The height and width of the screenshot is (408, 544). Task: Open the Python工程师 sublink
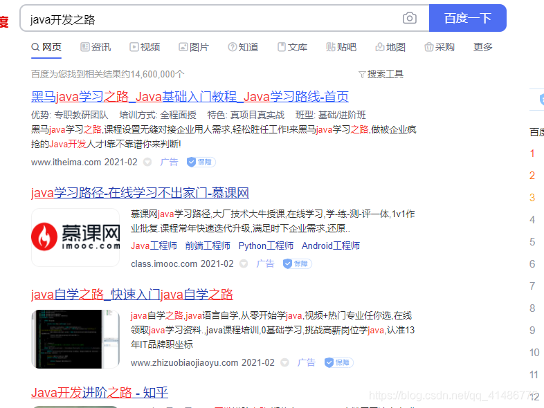(x=266, y=245)
